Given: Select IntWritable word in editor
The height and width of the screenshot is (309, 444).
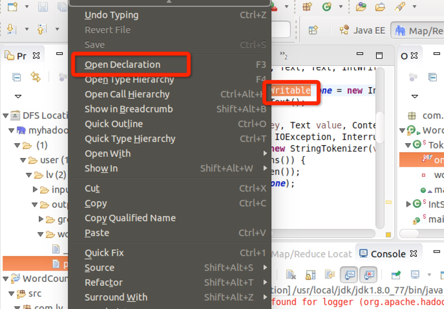Looking at the screenshot, I should coord(291,90).
